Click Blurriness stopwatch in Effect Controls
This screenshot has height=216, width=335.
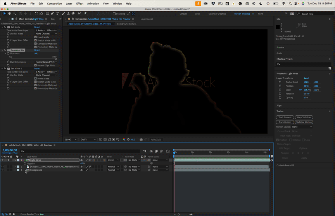pyautogui.click(x=8, y=53)
